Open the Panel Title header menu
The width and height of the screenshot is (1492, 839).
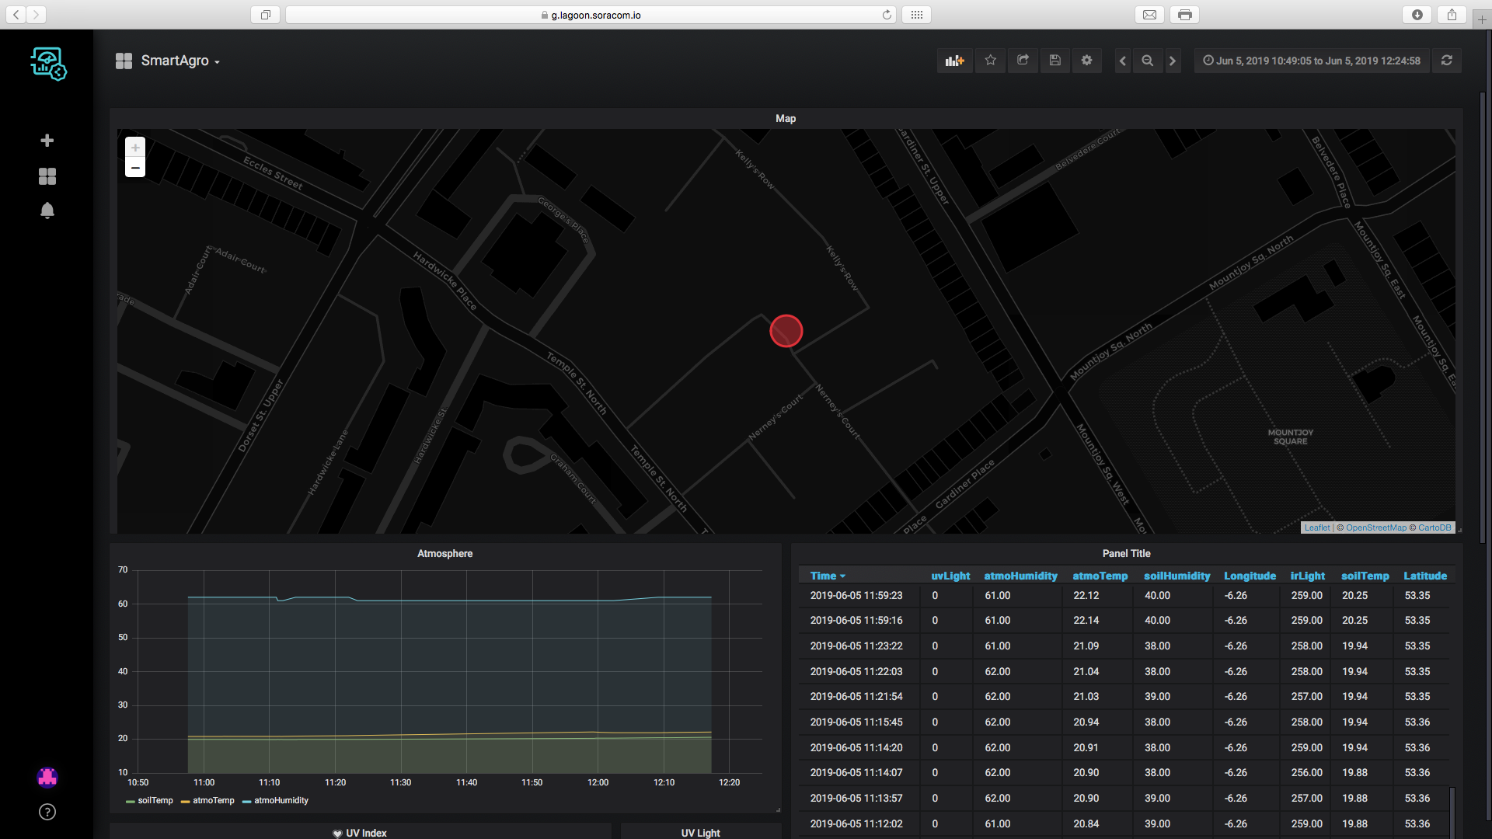pos(1126,553)
